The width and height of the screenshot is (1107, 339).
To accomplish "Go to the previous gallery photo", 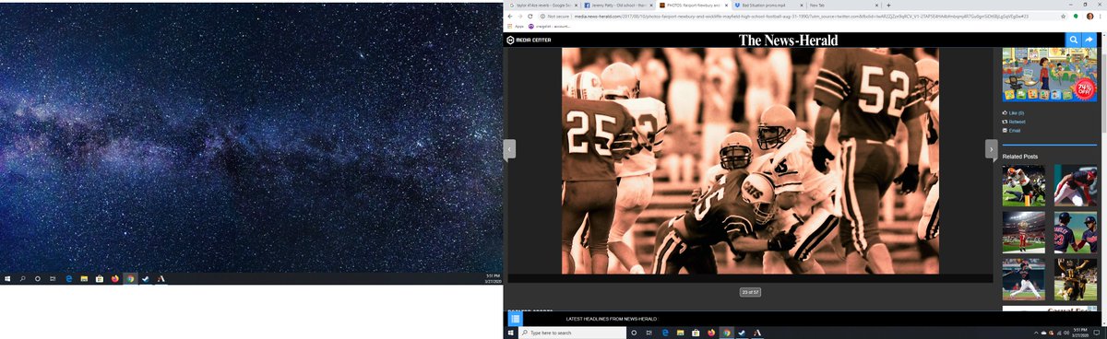I will pyautogui.click(x=508, y=148).
